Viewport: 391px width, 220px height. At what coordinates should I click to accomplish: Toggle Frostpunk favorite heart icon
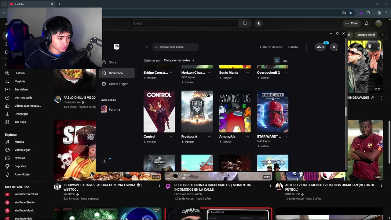[208, 95]
